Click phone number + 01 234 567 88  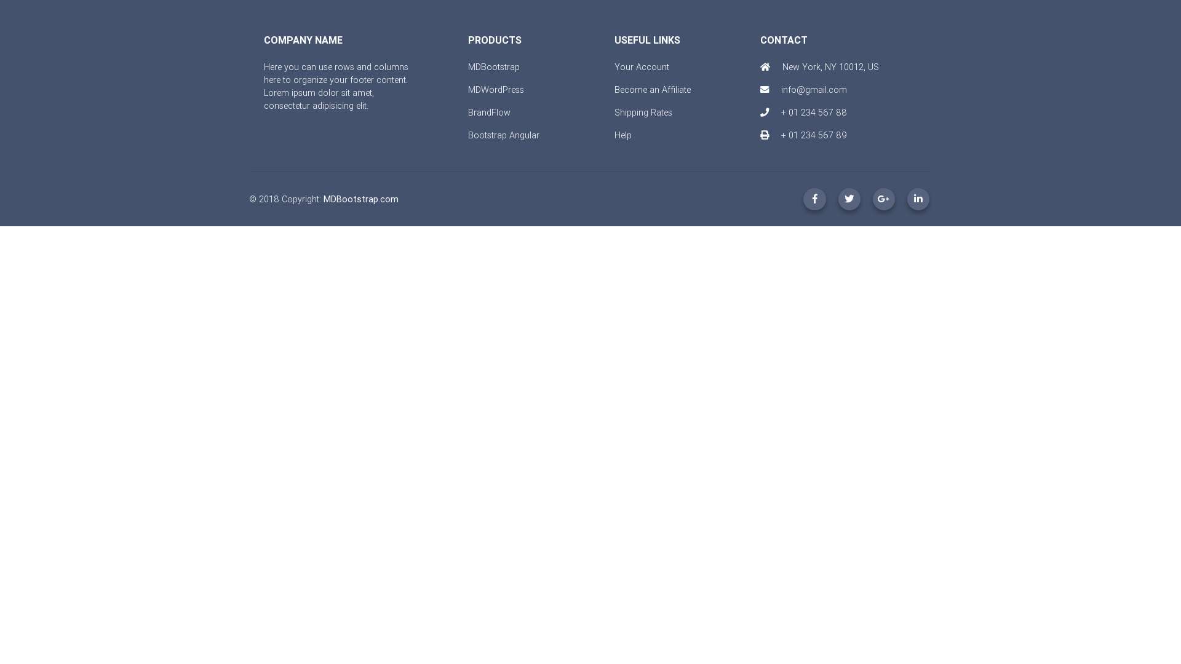(814, 113)
